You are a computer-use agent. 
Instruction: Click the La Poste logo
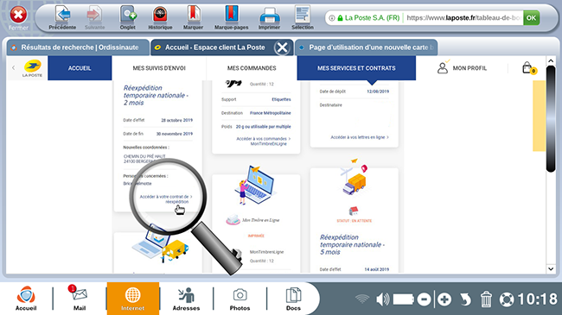(33, 68)
